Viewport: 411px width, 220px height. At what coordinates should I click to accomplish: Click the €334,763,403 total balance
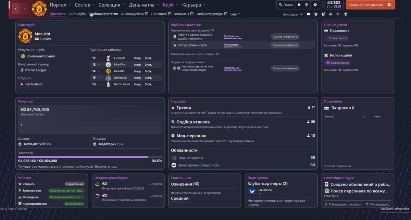coord(35,109)
